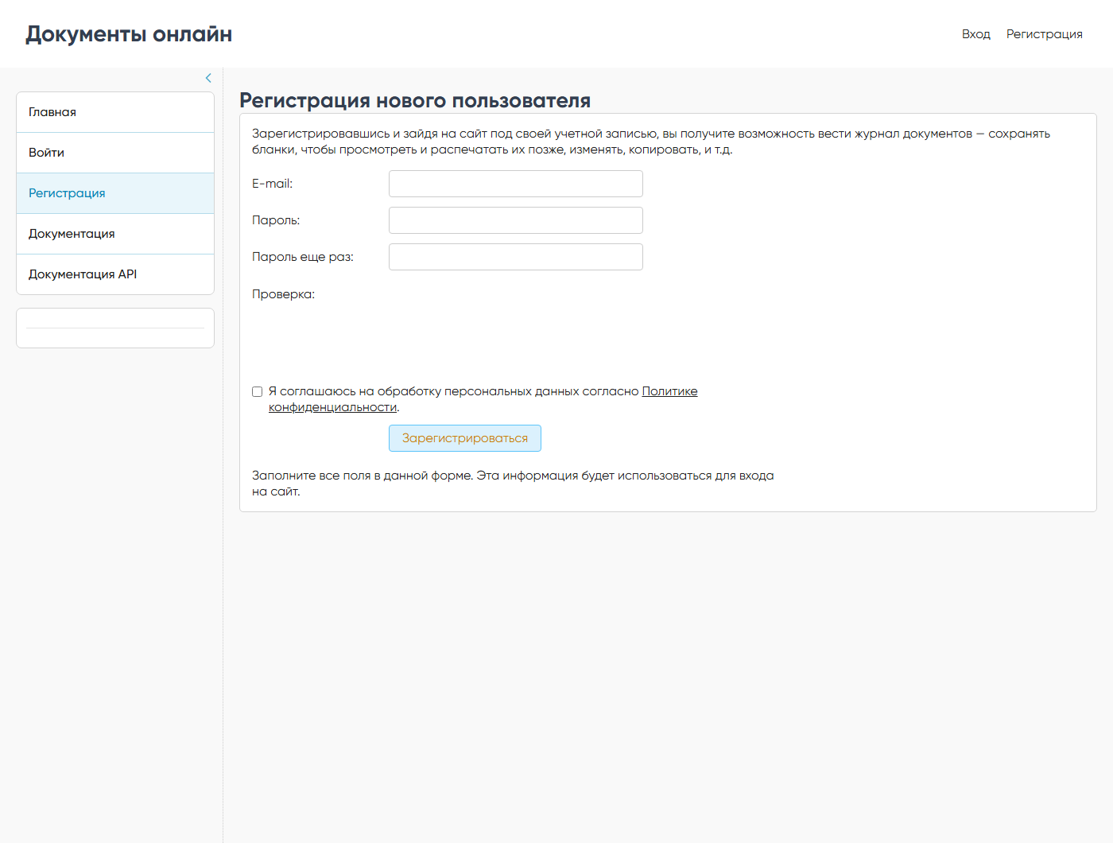Click the Документы онлайн site title
The image size is (1113, 843).
click(129, 34)
